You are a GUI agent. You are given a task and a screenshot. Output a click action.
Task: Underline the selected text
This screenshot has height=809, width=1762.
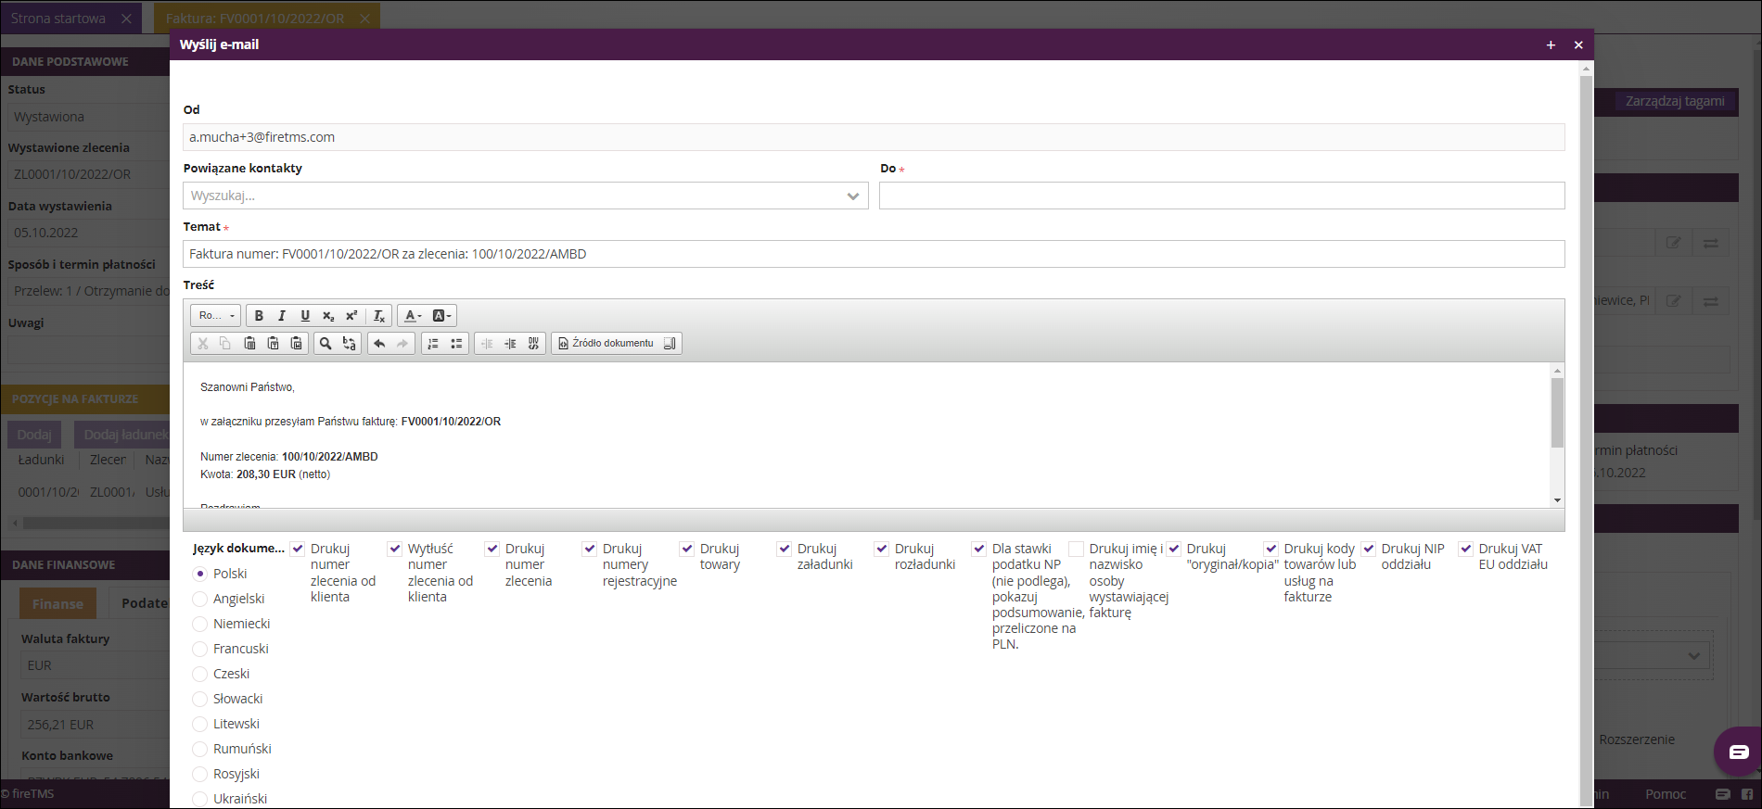click(305, 315)
